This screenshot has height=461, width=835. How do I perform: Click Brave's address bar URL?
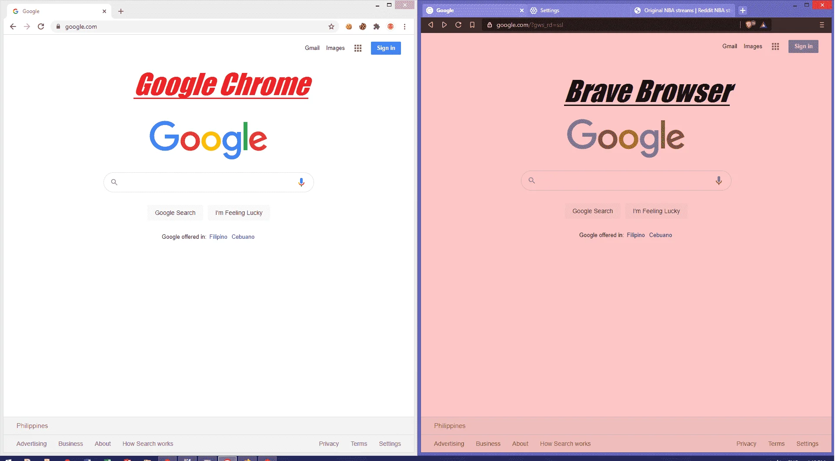[530, 25]
